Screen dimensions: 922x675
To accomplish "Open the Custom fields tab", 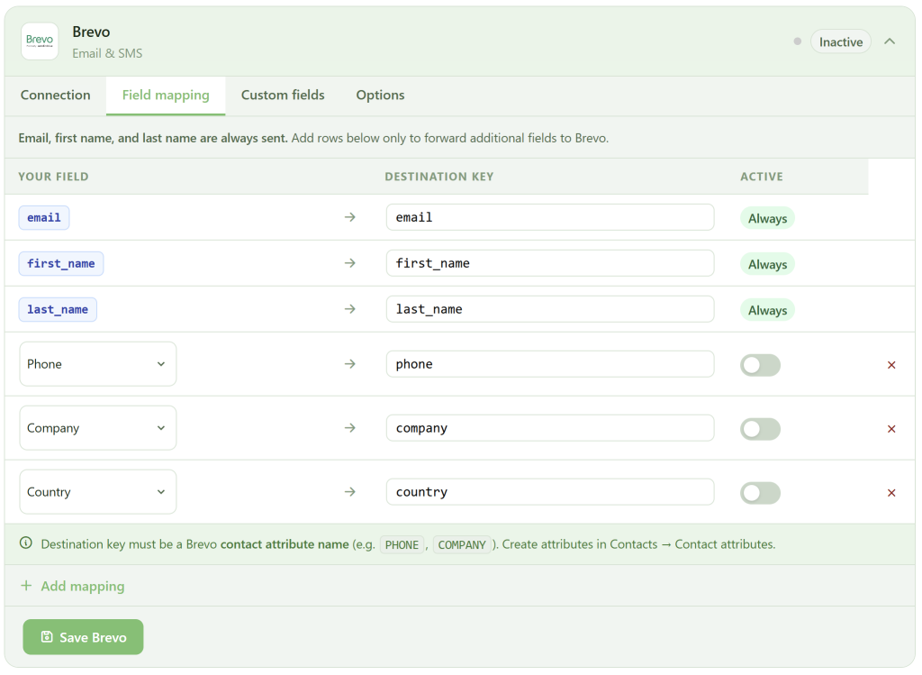I will (283, 96).
